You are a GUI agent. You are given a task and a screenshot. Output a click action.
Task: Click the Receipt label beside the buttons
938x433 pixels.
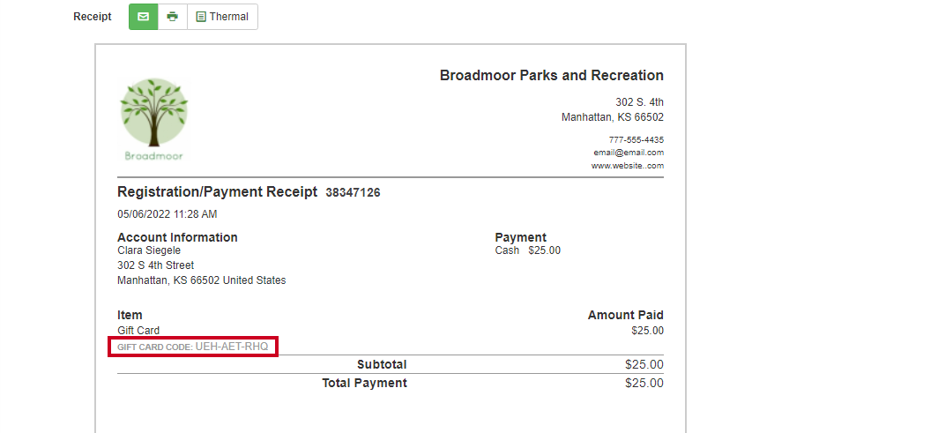pos(93,17)
